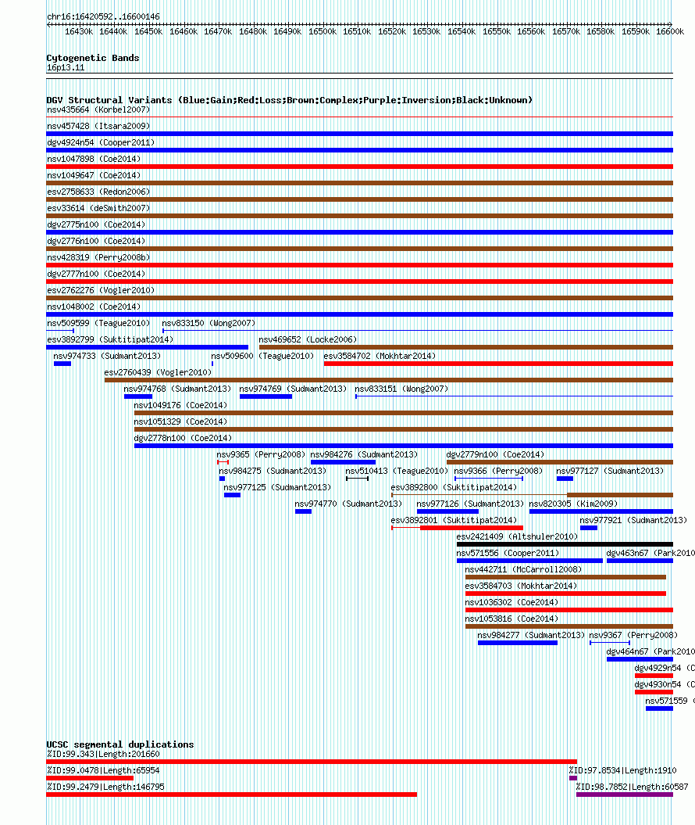Click nsv9367 (Perry2008) label
Screen dimensions: 695x825
tap(633, 635)
